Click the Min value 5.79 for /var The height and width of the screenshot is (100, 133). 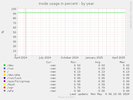pos(77,88)
